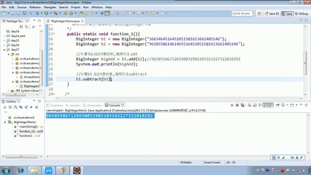The width and height of the screenshot is (311, 175).
Task: Click the New Java Class green icon
Action: (71, 13)
